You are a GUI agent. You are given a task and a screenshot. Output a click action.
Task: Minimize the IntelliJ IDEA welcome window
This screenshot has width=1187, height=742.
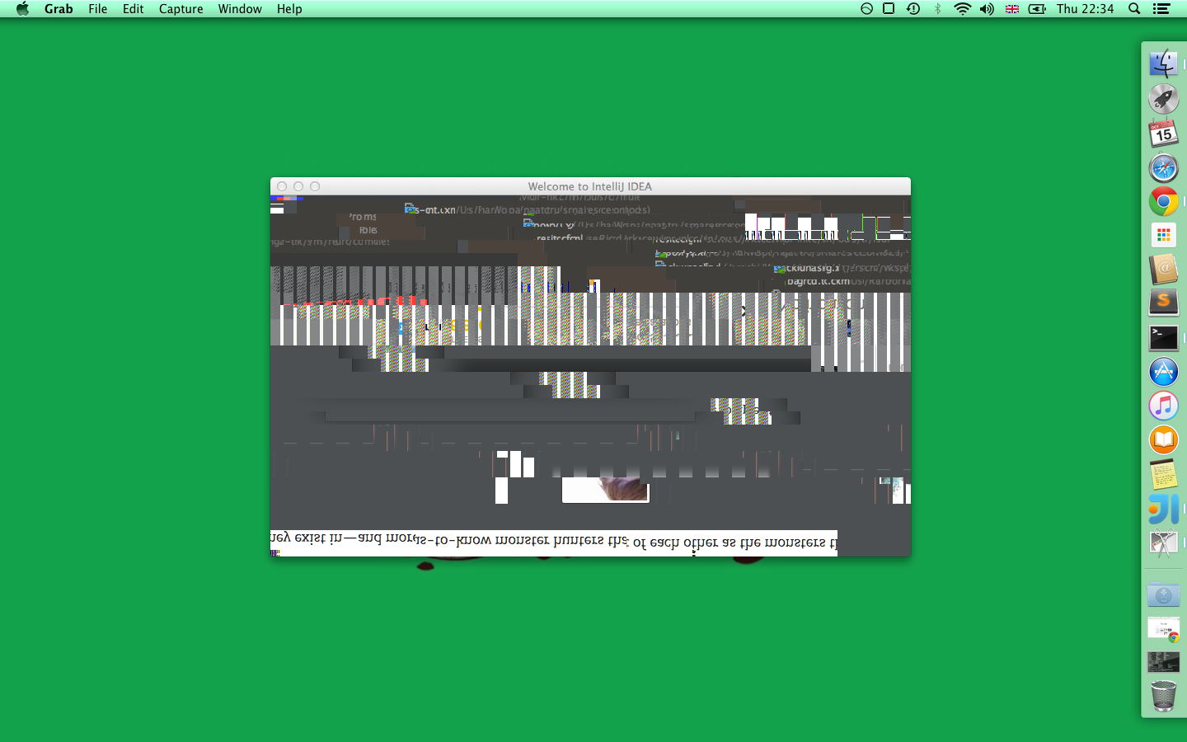click(x=298, y=187)
